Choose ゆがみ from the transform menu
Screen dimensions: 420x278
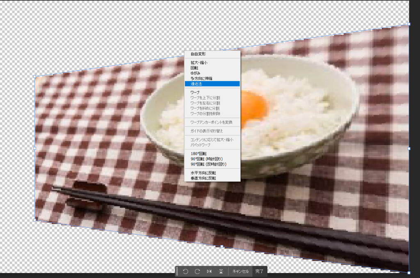point(196,73)
